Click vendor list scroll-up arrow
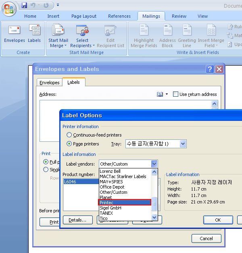This screenshot has width=242, height=253. [154, 172]
